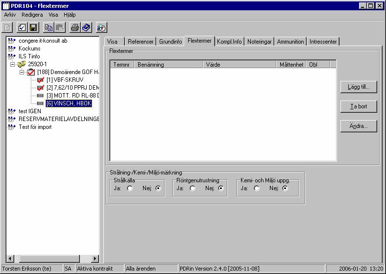Click the Obl column header
Screen dimensions: 386x274
318,65
